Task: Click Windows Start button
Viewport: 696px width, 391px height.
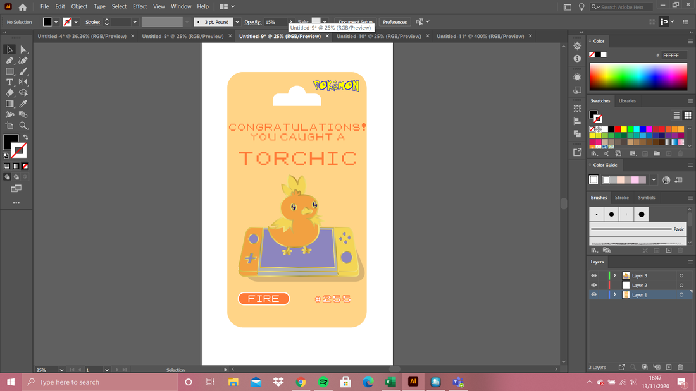Action: [x=11, y=382]
